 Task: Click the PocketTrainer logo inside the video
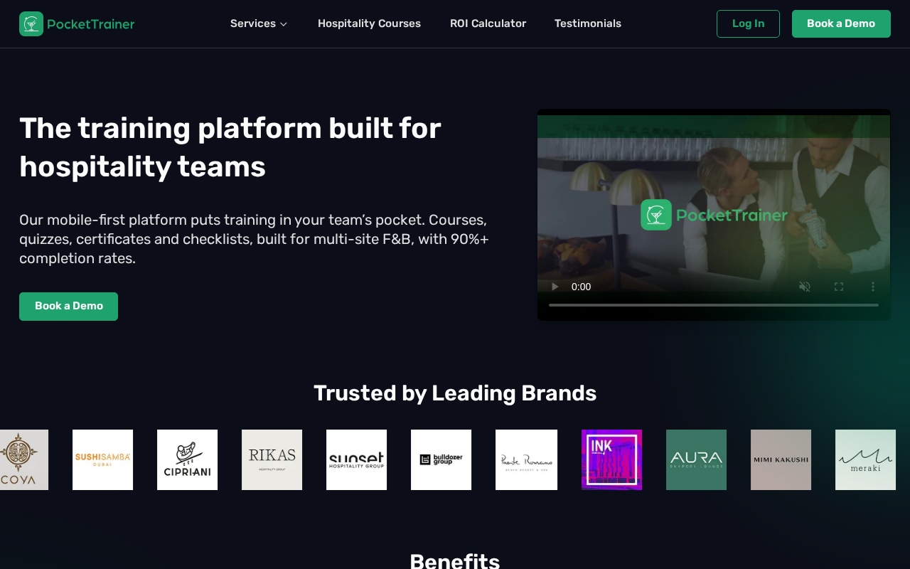(x=714, y=215)
